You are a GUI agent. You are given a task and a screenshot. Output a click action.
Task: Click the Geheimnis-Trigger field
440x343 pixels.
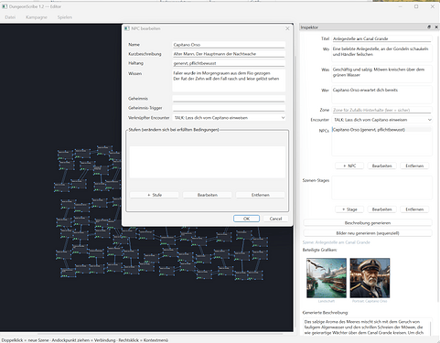[x=229, y=108]
